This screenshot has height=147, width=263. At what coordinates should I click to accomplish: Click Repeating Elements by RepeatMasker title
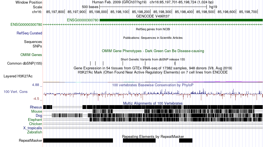click(x=153, y=136)
